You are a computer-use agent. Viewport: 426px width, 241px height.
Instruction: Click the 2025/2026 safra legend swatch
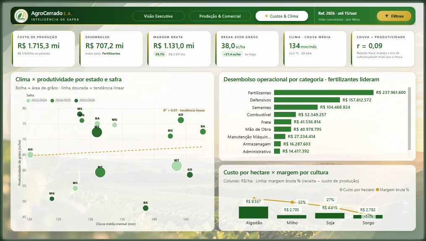76,101
